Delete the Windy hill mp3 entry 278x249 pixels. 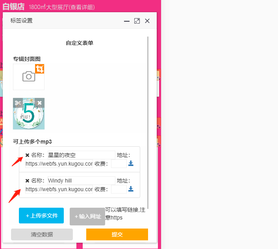[x=27, y=181]
